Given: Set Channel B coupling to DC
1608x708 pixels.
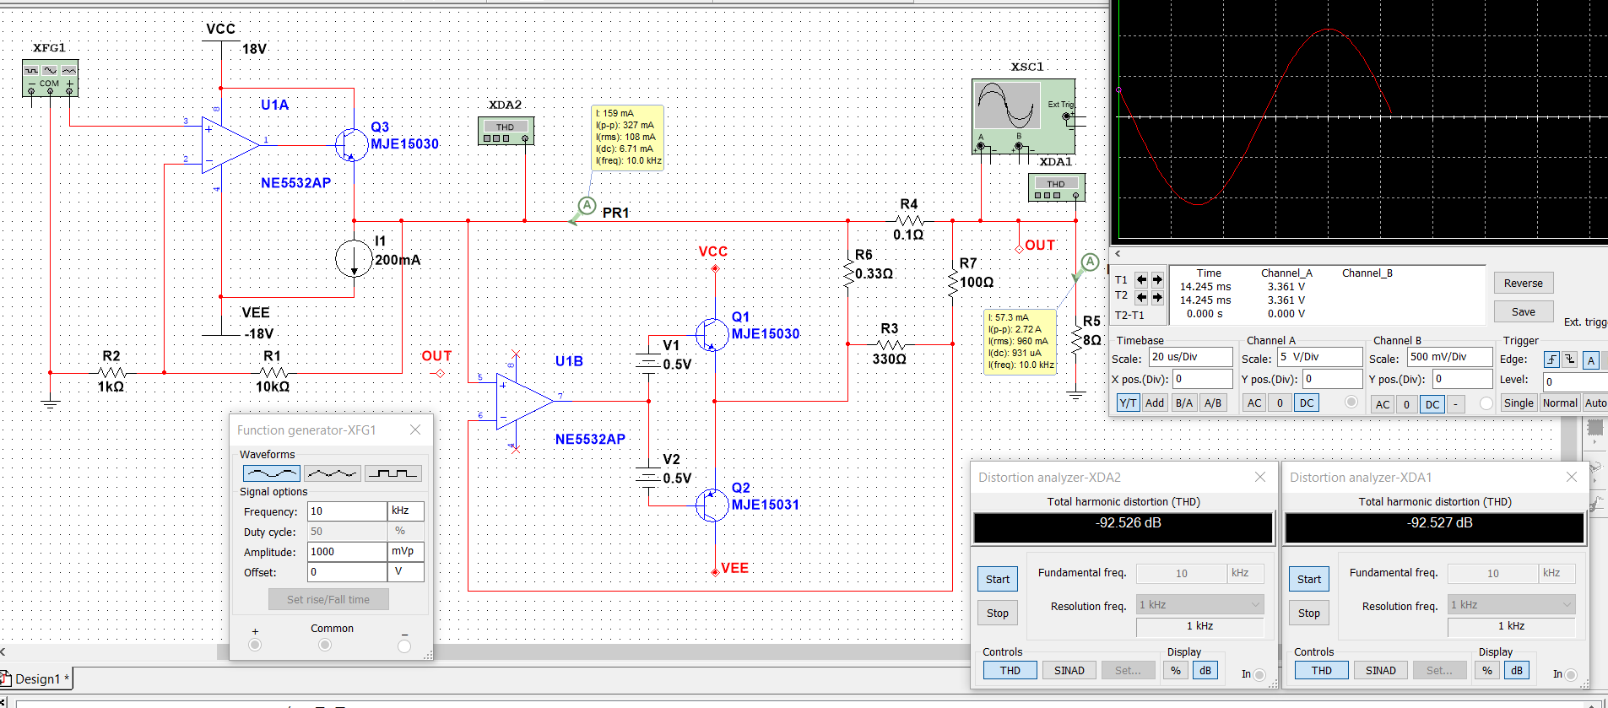Looking at the screenshot, I should [x=1432, y=404].
